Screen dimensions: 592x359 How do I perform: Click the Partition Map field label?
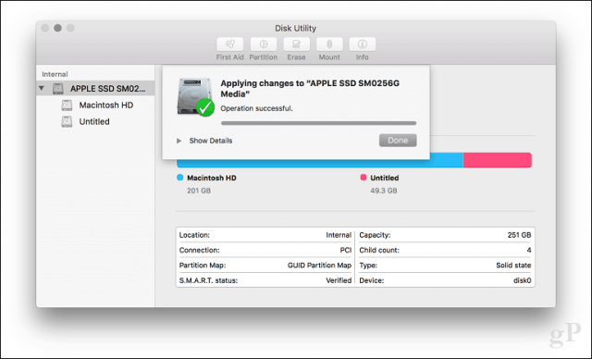(x=203, y=265)
